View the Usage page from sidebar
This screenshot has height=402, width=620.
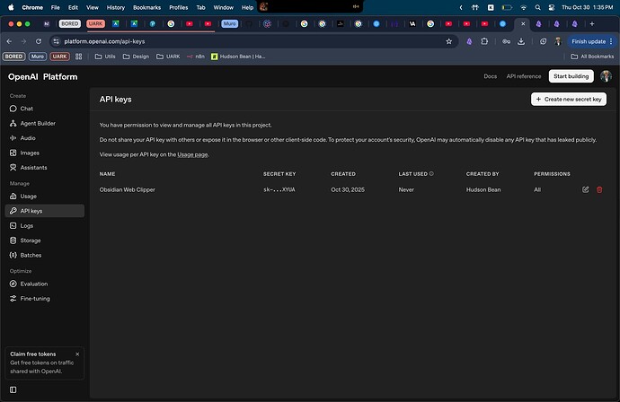click(x=28, y=197)
